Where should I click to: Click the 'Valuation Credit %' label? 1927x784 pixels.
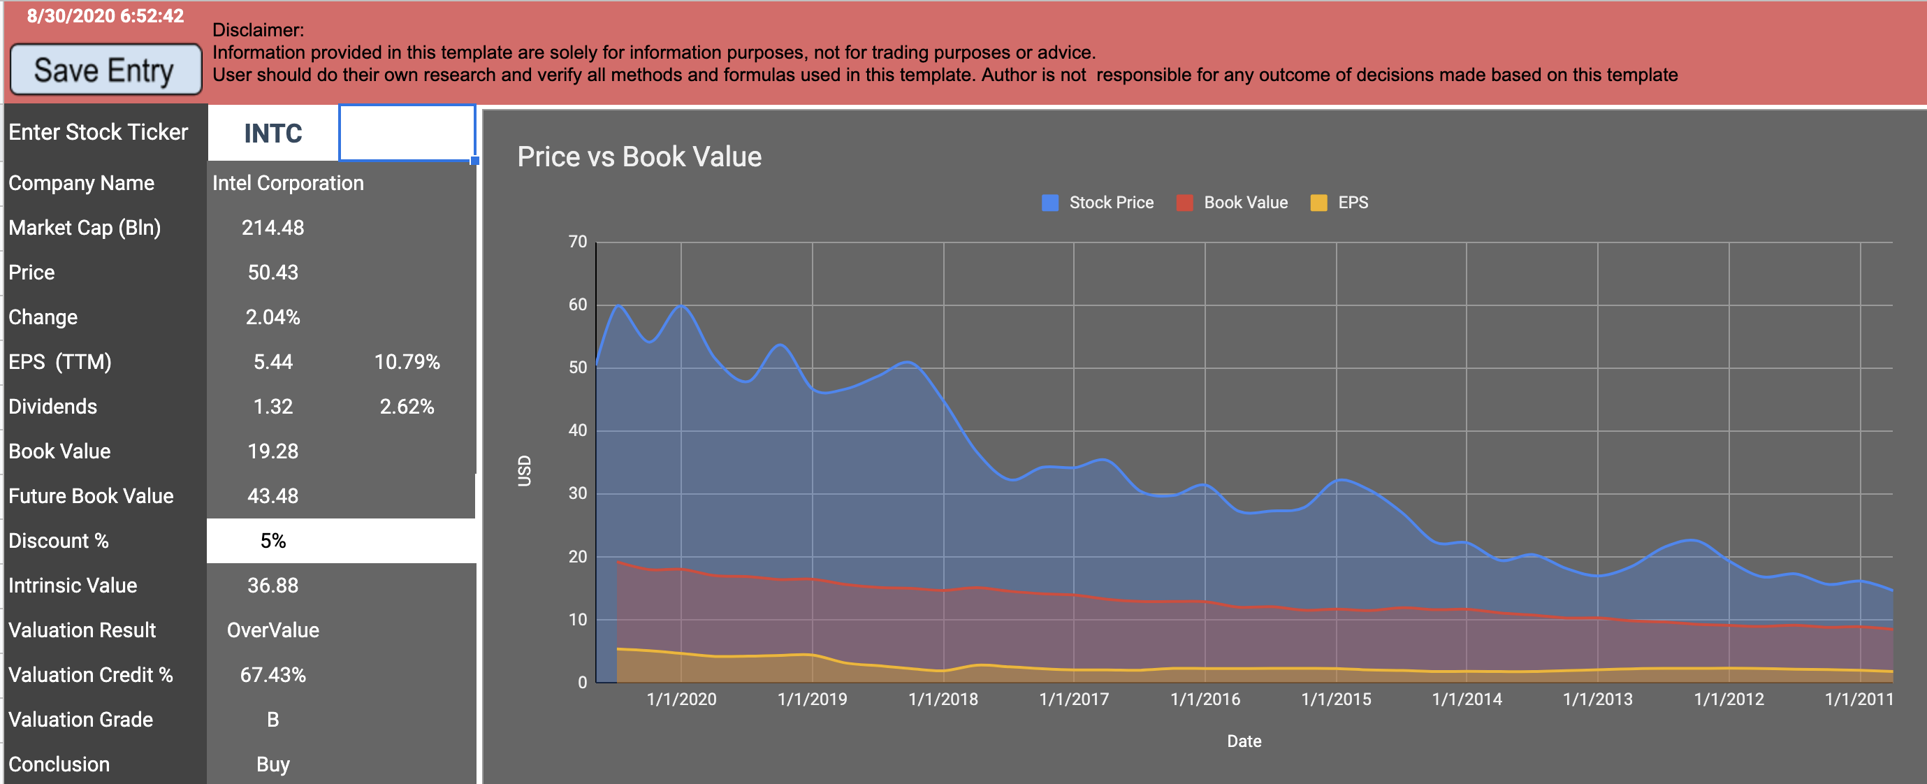[x=91, y=675]
